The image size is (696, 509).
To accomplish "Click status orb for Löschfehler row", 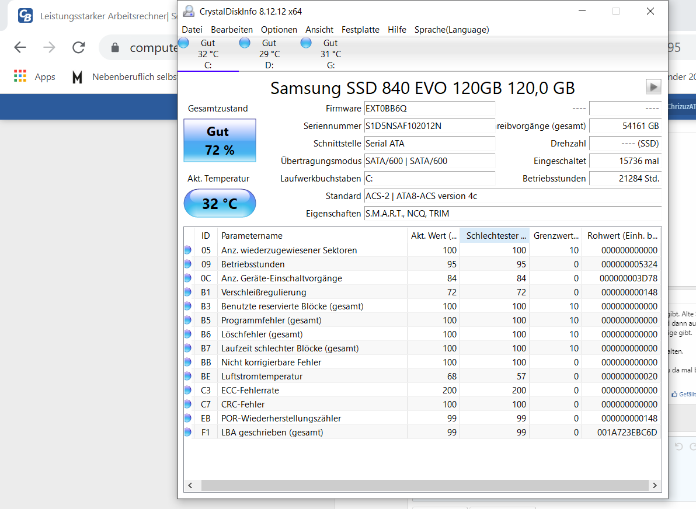I will [188, 334].
